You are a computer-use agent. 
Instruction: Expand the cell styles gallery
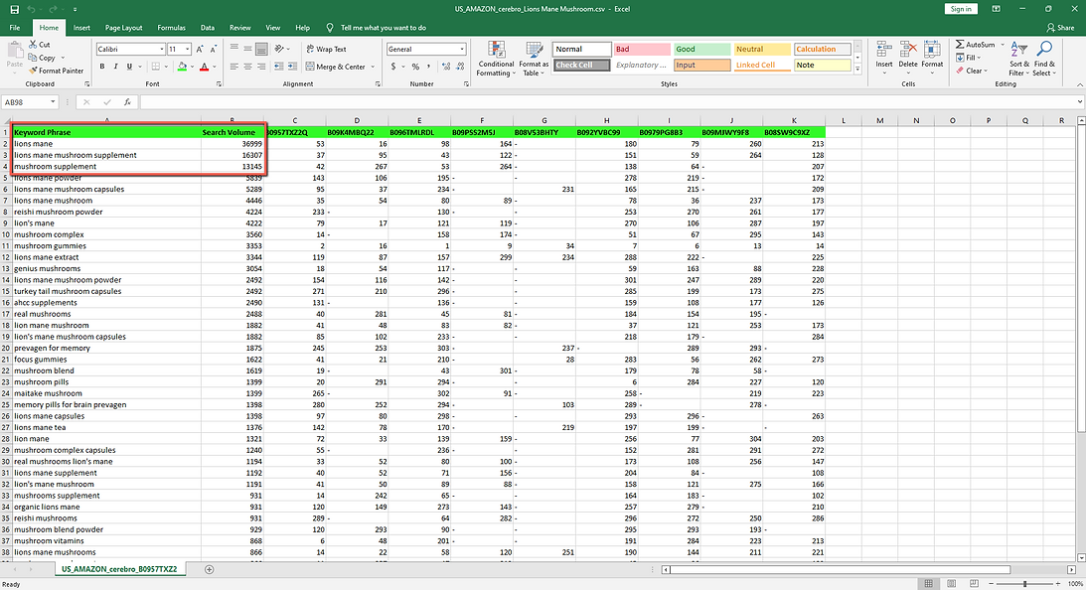pos(857,70)
